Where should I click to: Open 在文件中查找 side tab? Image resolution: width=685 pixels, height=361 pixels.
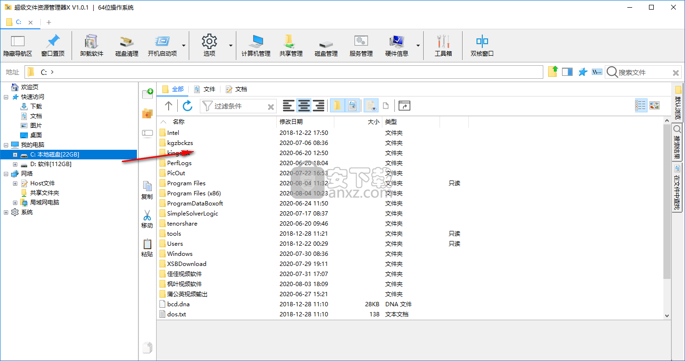coord(677,188)
